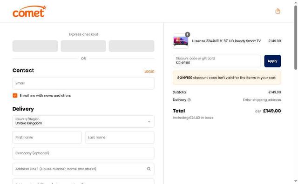Screen dimensions: 298x184
Task: Click the Express checkout heading
Action: (x=83, y=34)
